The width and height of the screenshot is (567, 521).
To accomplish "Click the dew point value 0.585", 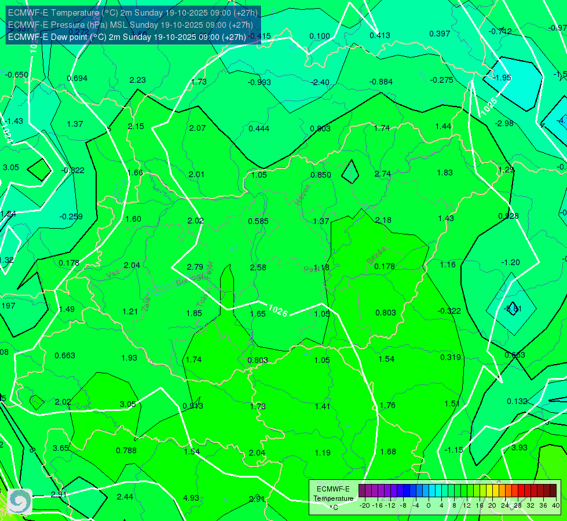I will [258, 221].
